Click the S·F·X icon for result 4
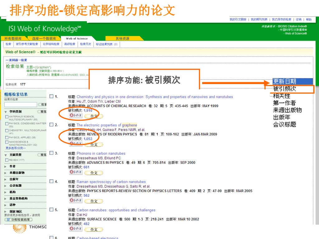This screenshot has width=319, height=239. [x=76, y=200]
